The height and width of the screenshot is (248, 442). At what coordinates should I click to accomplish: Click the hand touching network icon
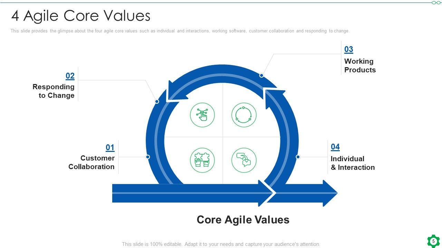[202, 115]
